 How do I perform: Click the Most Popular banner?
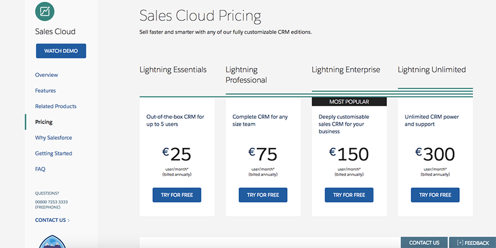(x=349, y=102)
